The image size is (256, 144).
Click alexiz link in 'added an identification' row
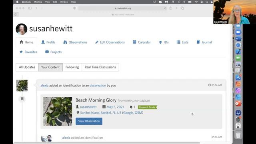coord(66,138)
